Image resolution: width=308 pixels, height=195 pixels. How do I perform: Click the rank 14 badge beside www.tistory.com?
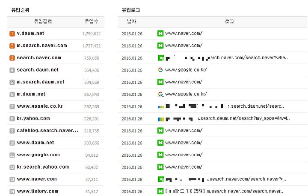point(12,191)
